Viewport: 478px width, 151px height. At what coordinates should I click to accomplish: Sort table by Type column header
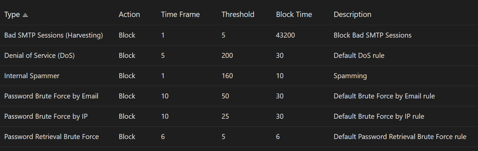(12, 15)
